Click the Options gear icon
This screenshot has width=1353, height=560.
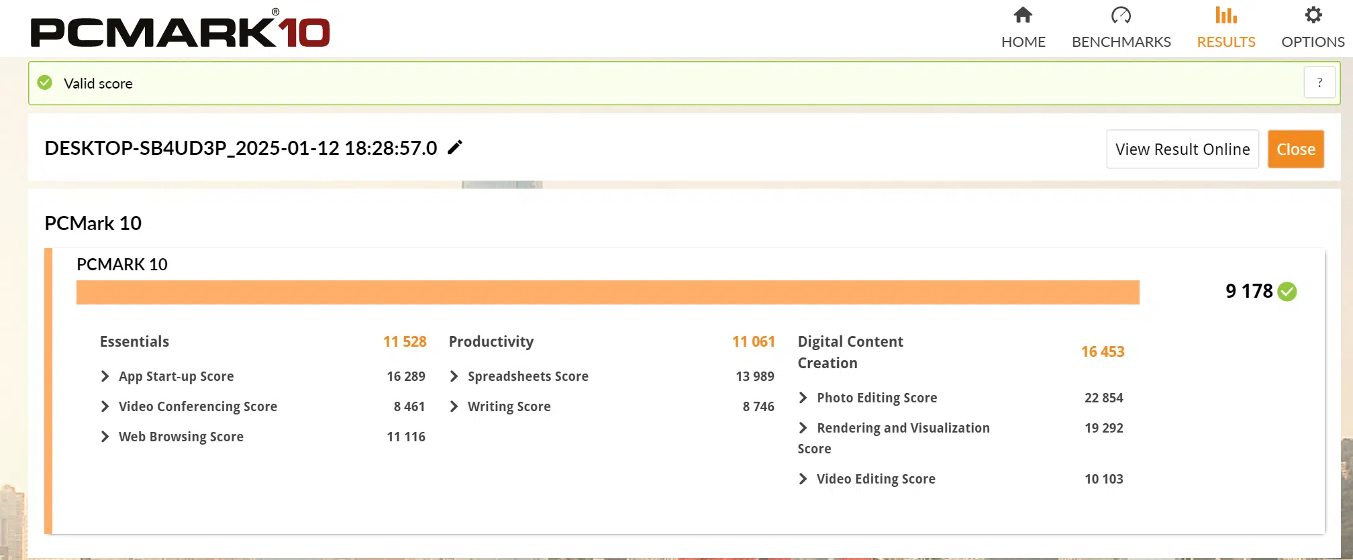click(x=1313, y=15)
